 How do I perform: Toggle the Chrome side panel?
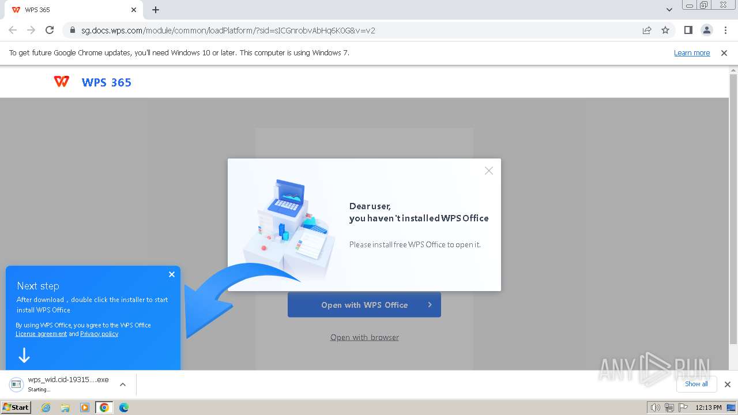688,30
